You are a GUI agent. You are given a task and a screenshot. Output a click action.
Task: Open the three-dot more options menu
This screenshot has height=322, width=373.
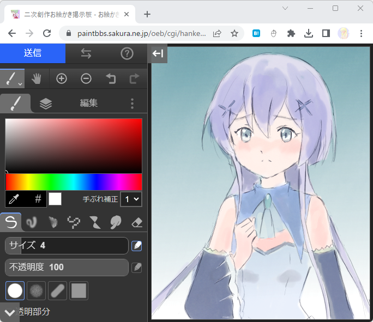[133, 104]
